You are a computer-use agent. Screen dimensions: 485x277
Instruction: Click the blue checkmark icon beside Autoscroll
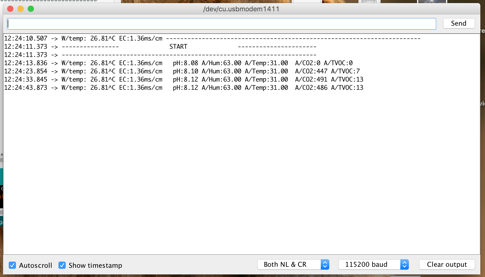12,265
